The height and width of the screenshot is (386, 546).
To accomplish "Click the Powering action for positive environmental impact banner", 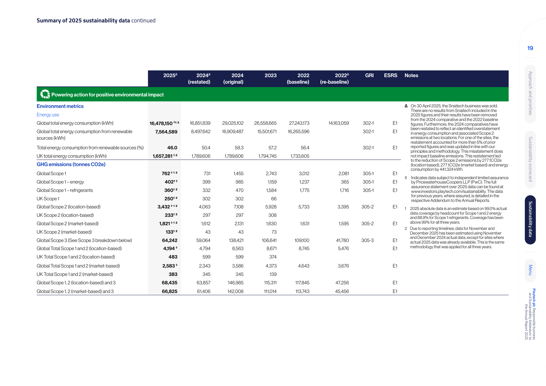I will pyautogui.click(x=273, y=94).
